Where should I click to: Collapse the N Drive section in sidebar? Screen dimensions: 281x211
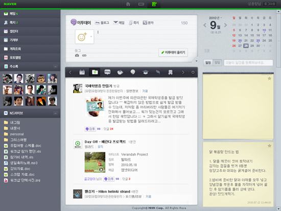(x=55, y=113)
